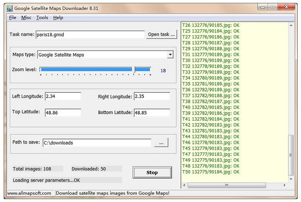
Task: Click the Total images: 108 status text
Action: (32, 169)
